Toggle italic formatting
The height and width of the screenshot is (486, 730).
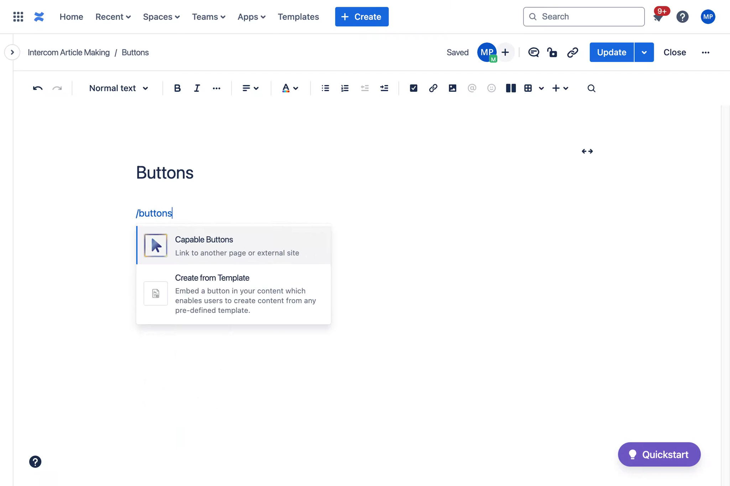197,88
